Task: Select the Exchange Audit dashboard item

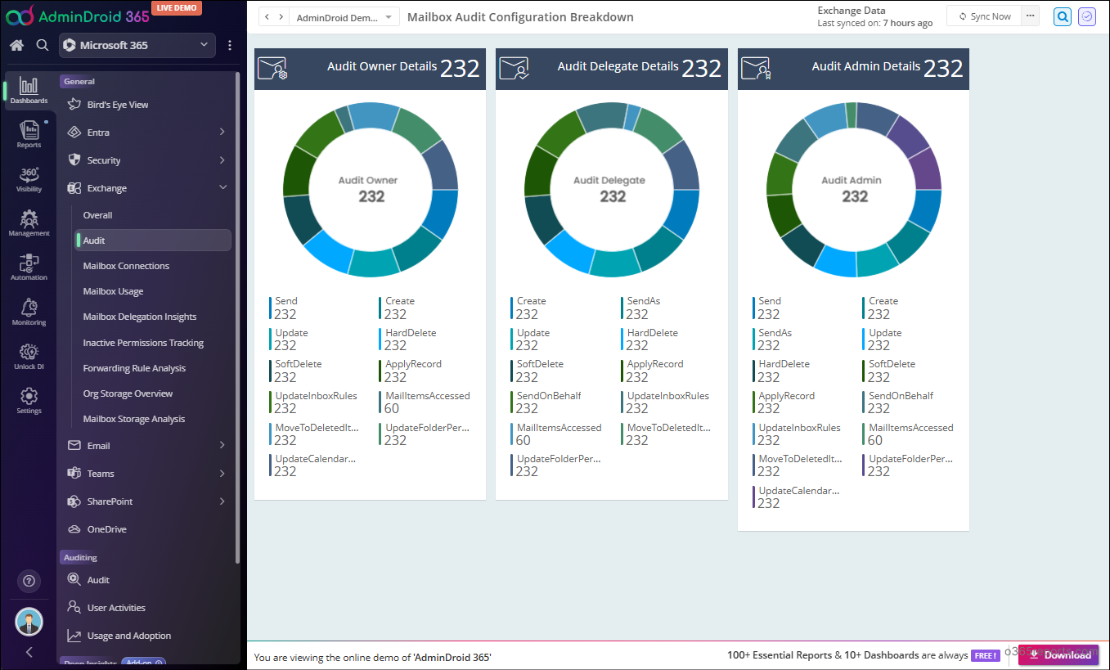Action: tap(153, 241)
